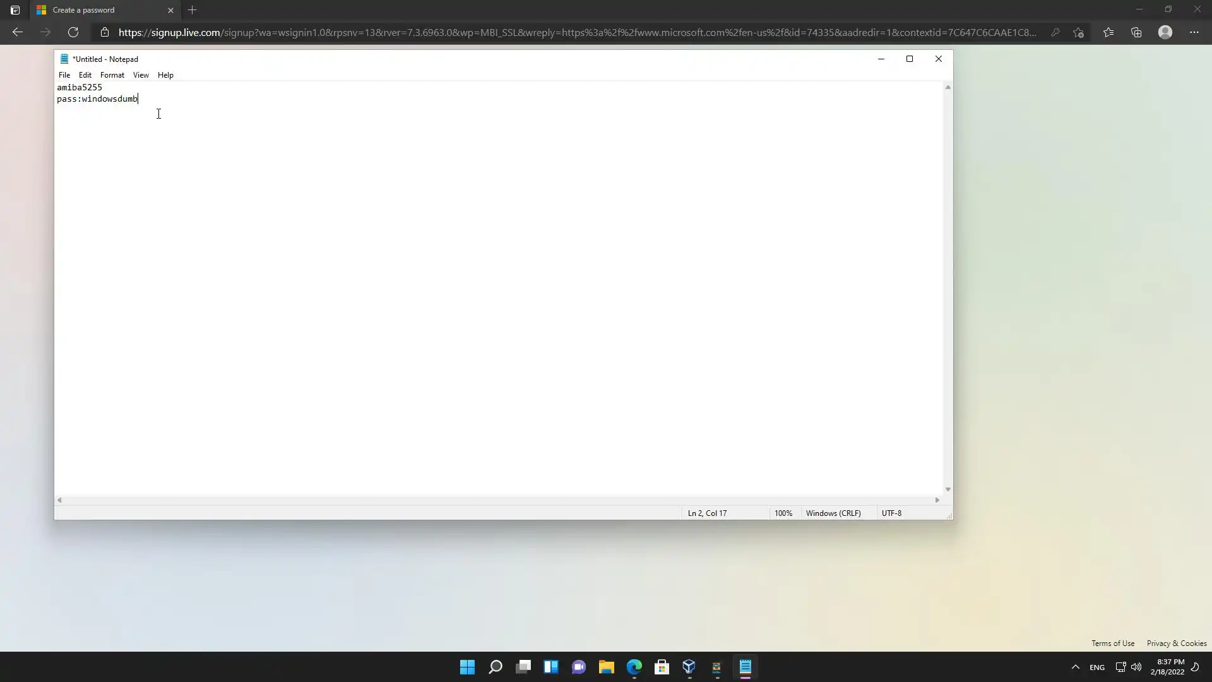The height and width of the screenshot is (682, 1212).
Task: Open a new browser tab
Action: pos(193,10)
